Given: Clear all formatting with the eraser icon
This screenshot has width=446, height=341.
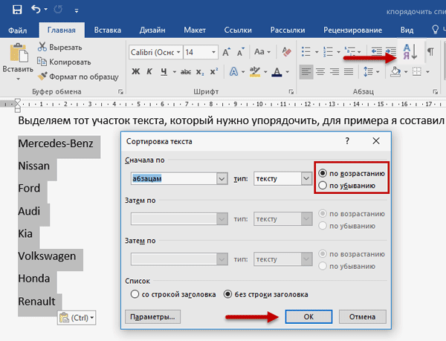Looking at the screenshot, I should [286, 52].
